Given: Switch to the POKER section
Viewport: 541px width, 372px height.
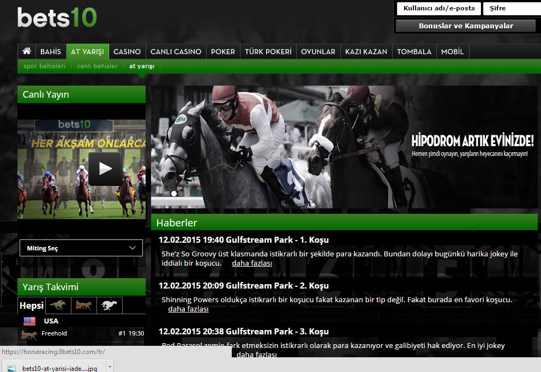Looking at the screenshot, I should (x=223, y=52).
